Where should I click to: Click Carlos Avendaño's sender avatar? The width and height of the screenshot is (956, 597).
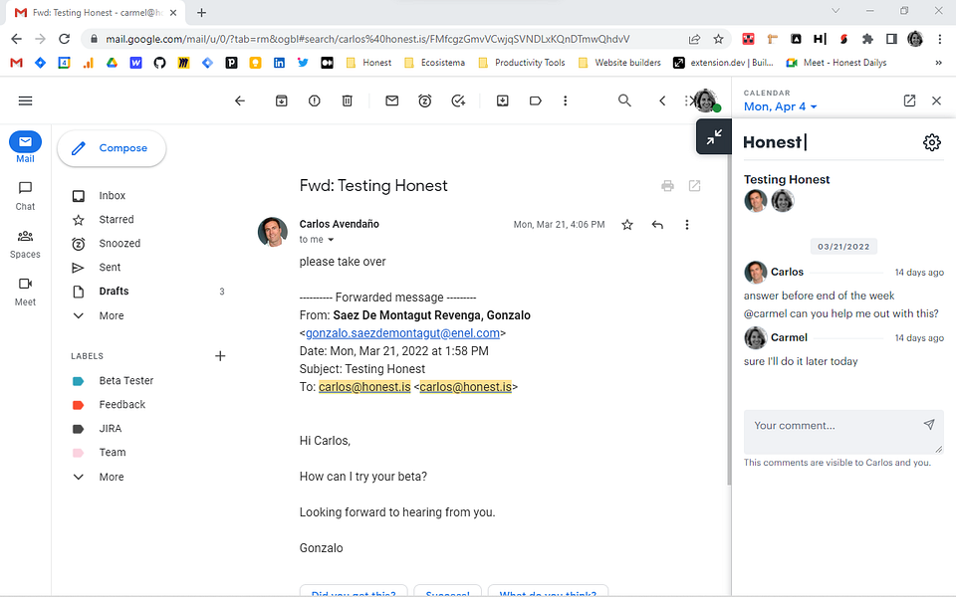point(273,232)
